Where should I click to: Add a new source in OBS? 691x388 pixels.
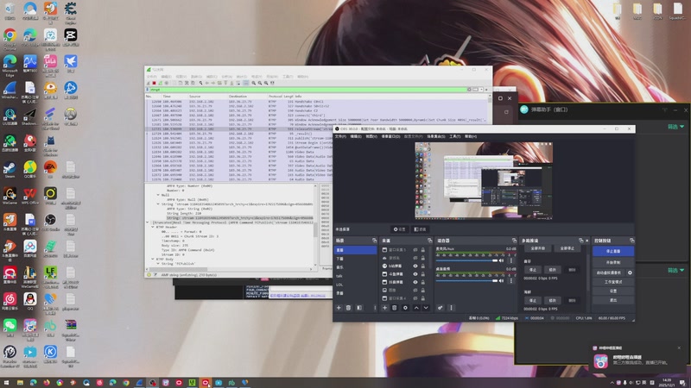tap(384, 308)
